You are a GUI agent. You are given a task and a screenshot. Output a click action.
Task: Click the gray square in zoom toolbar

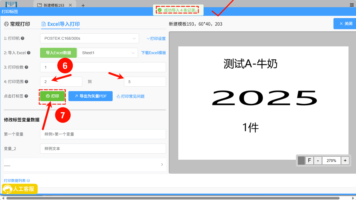pyautogui.click(x=301, y=161)
